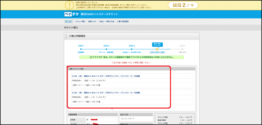Open the 選択リスト breadcrumb item
The width and height of the screenshot is (262, 125).
(x=92, y=22)
